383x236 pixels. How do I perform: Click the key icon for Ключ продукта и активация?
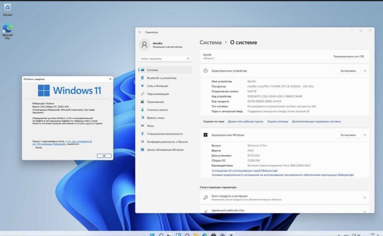point(206,197)
